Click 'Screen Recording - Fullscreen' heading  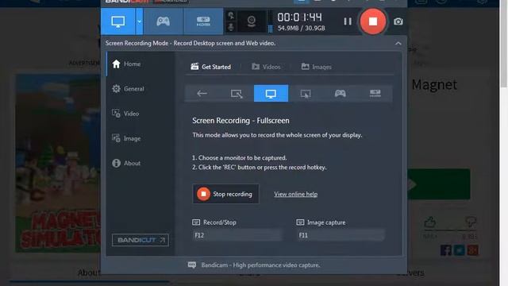coord(241,121)
